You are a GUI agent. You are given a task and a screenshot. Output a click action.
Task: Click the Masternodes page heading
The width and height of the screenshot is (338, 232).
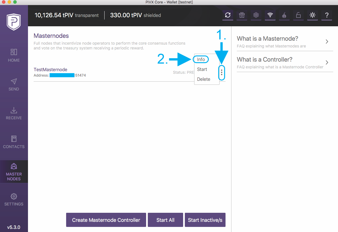coord(51,36)
